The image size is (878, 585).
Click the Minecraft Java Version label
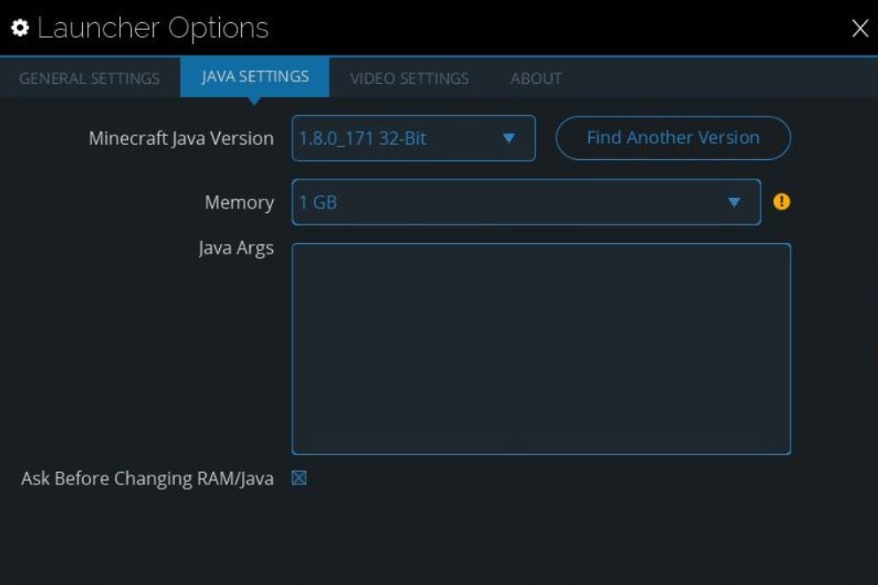181,139
